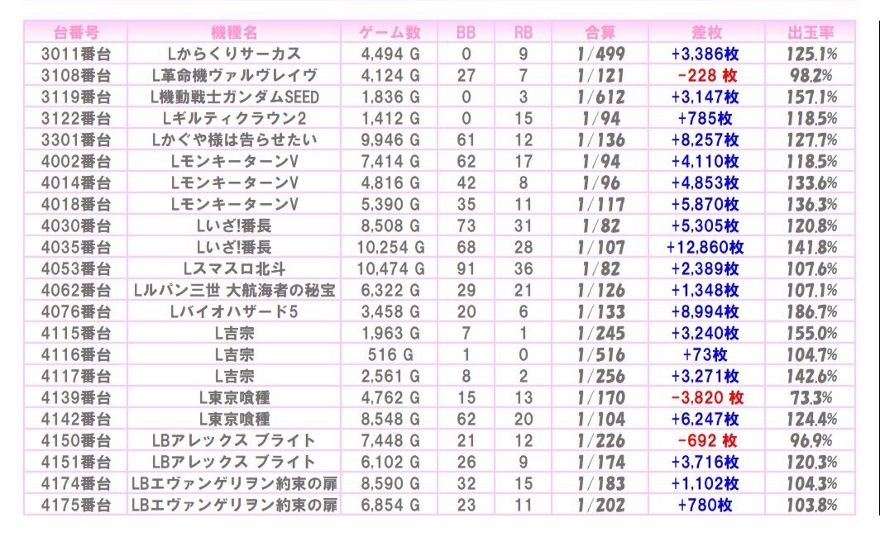This screenshot has height=537, width=880.
Task: Click the 8,508 G game count
Action: point(390,226)
